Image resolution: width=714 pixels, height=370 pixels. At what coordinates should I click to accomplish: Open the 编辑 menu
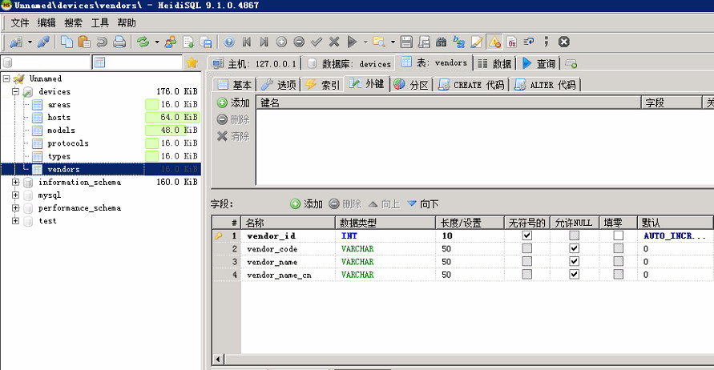[x=46, y=22]
